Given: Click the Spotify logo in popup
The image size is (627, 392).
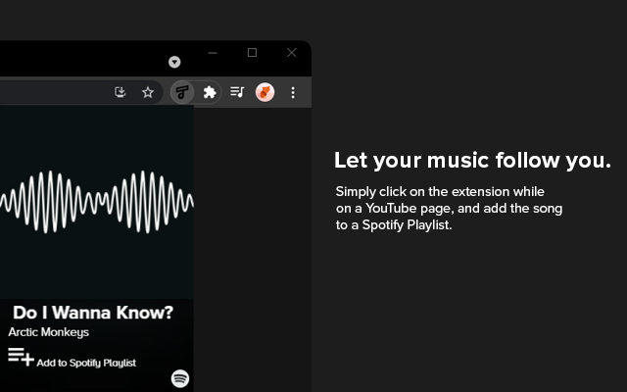Looking at the screenshot, I should pos(180,378).
